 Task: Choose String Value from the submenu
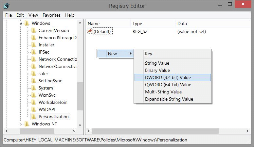pos(157,63)
